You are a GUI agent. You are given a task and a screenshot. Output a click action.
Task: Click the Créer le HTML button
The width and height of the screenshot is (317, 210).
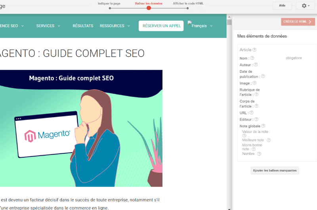[x=298, y=22]
